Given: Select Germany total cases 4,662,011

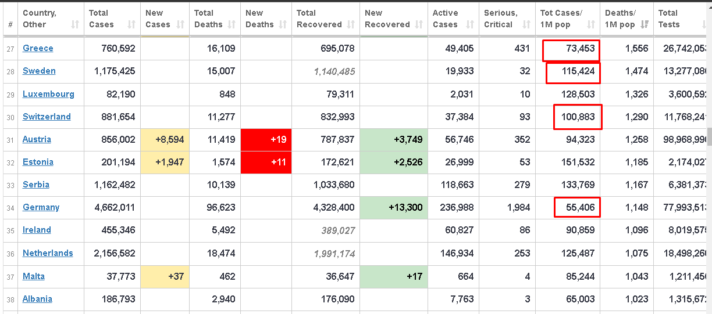Looking at the screenshot, I should click(x=115, y=207).
